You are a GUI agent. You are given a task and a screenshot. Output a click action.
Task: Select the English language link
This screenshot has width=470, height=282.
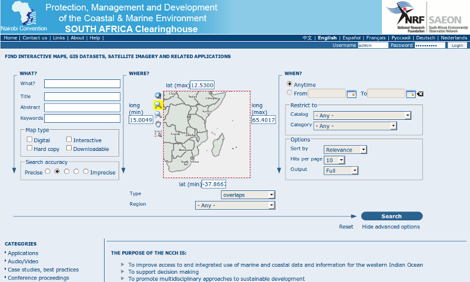pos(327,38)
